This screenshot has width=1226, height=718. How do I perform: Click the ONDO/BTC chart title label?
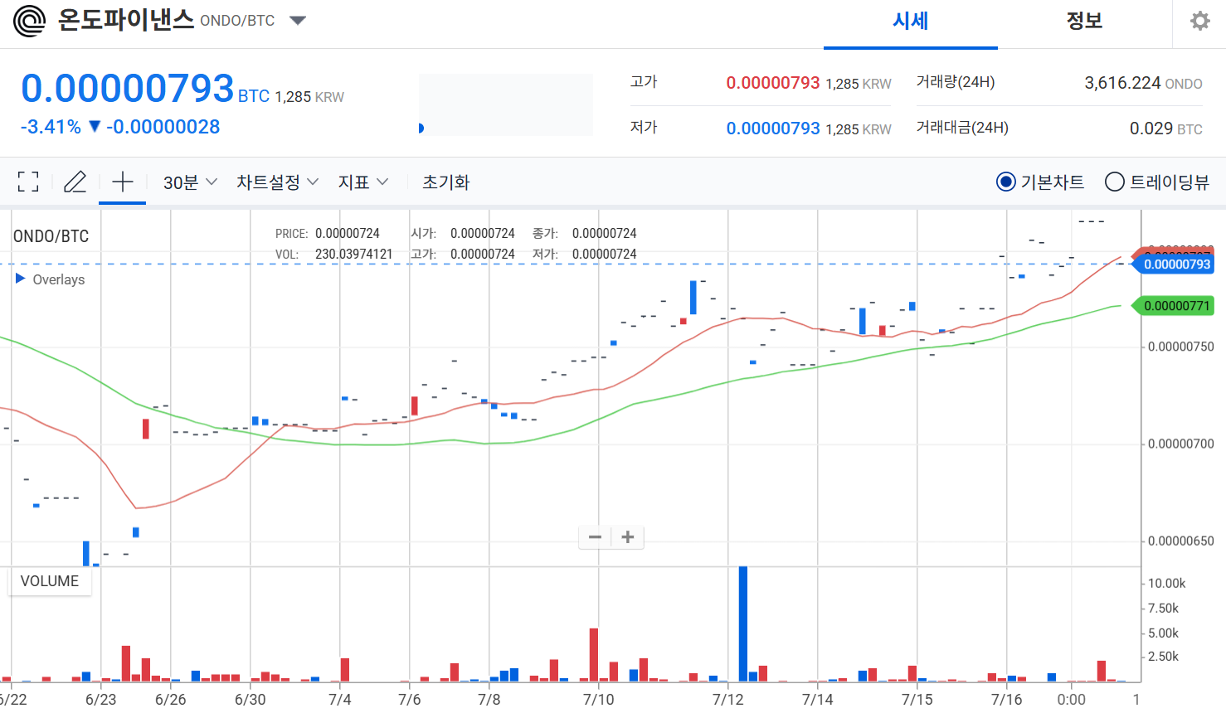[x=51, y=236]
